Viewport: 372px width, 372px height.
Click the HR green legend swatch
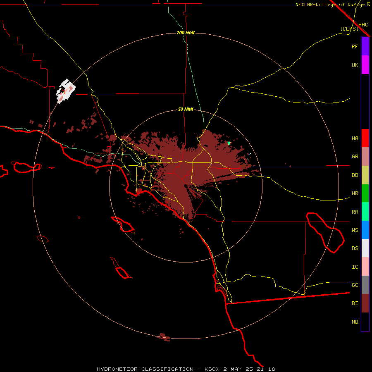tap(365, 193)
